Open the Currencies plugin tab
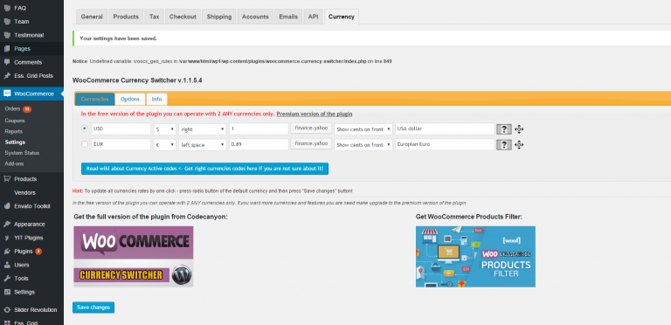This screenshot has width=671, height=325. click(94, 99)
